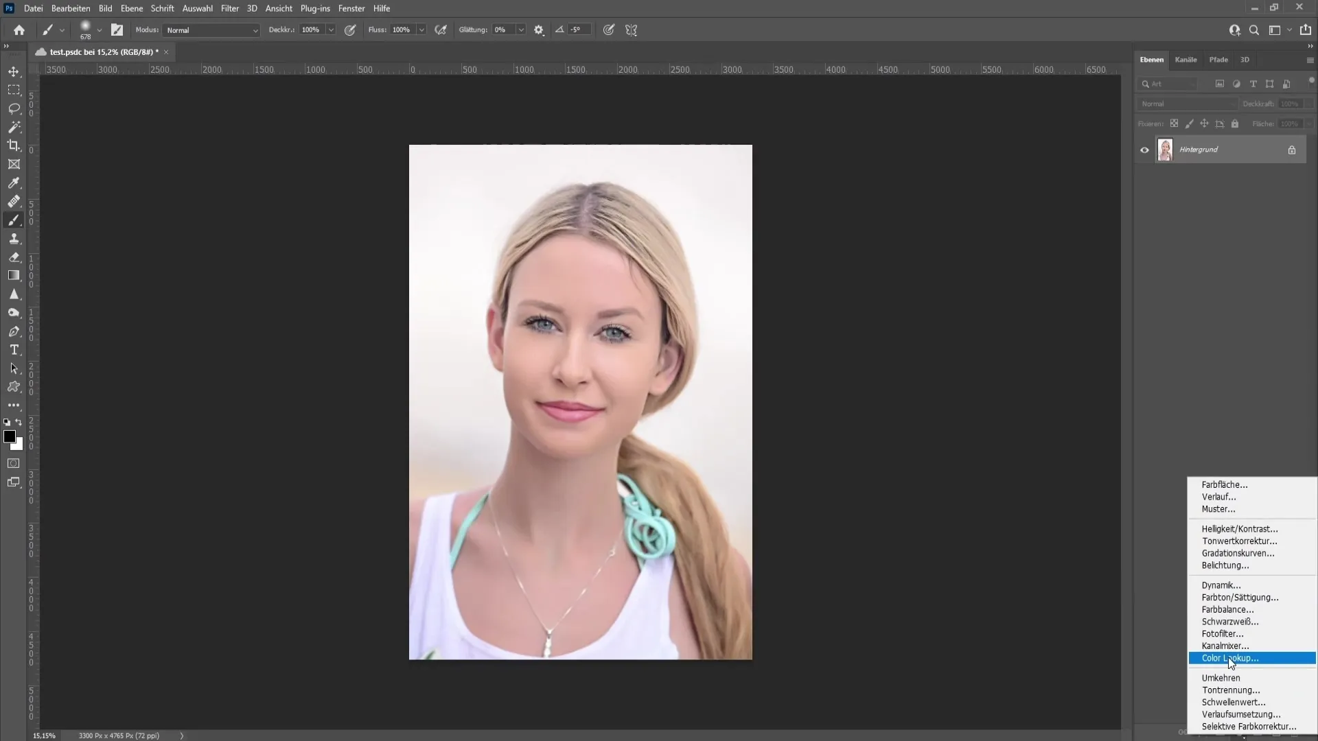Image resolution: width=1318 pixels, height=741 pixels.
Task: Select the Clone Stamp tool
Action: [x=14, y=238]
